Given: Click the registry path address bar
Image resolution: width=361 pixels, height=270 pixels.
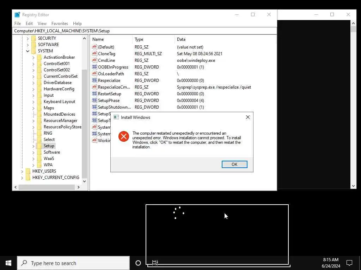Looking at the screenshot, I should point(145,31).
